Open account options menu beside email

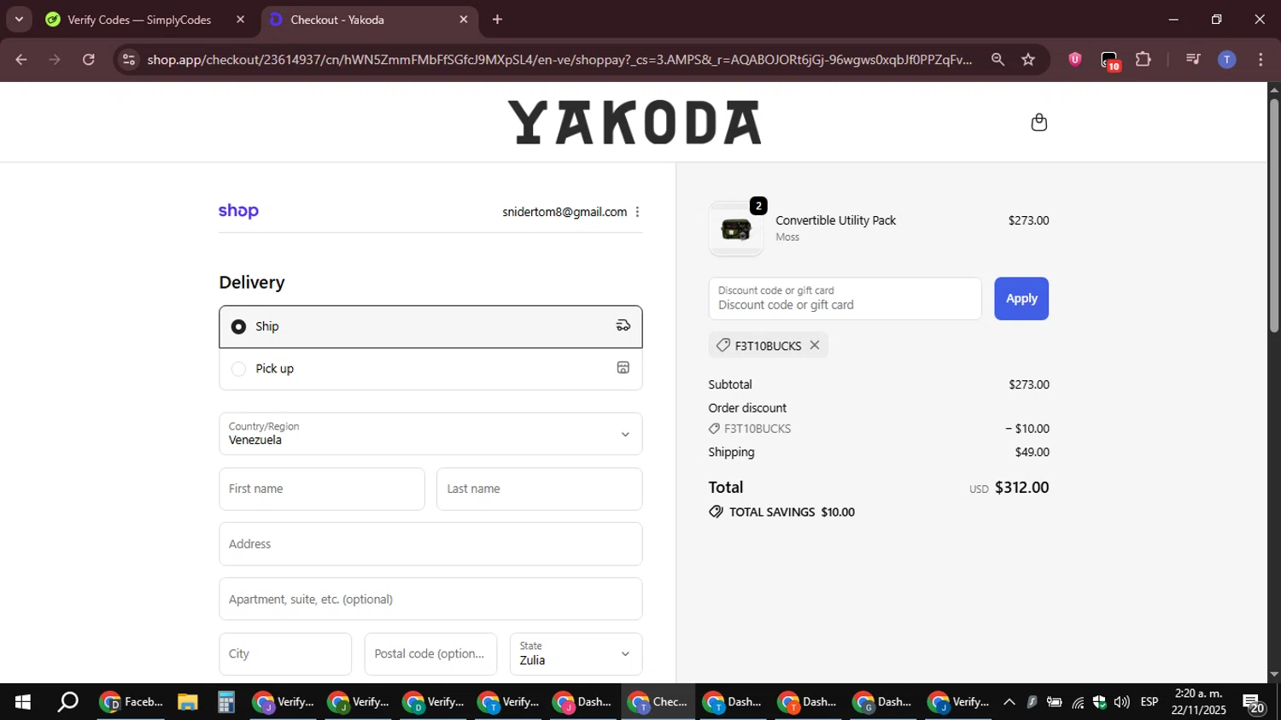(637, 212)
